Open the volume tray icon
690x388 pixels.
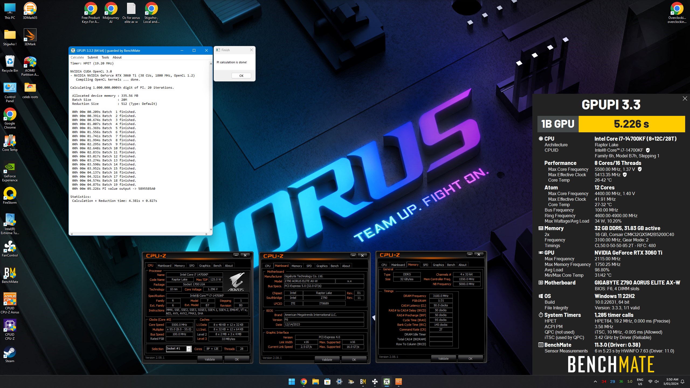[657, 382]
